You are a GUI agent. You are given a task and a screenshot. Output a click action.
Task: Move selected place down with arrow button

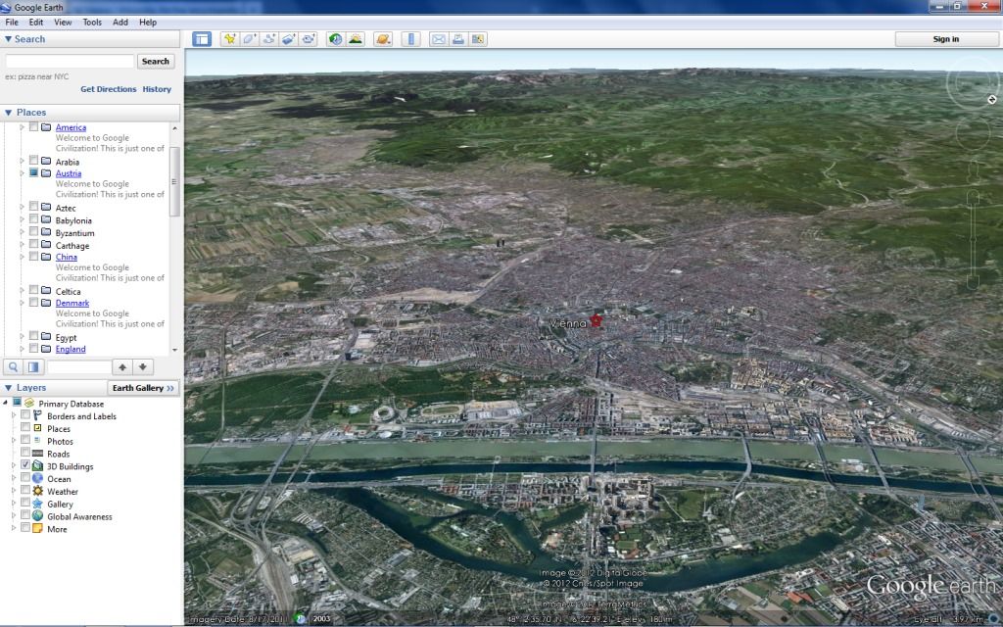pyautogui.click(x=143, y=367)
